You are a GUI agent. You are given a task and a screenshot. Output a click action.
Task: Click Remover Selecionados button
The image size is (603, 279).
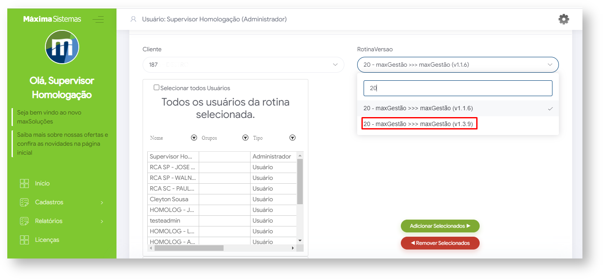coord(440,243)
